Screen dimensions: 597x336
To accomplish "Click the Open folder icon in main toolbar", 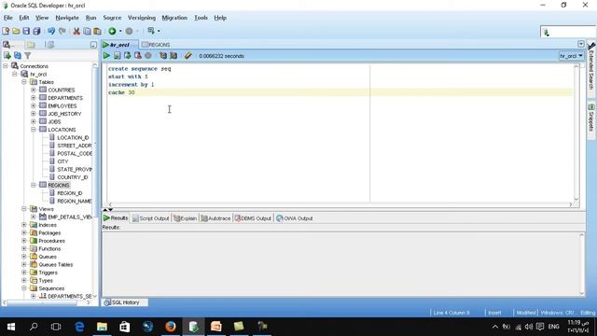I will click(x=16, y=31).
